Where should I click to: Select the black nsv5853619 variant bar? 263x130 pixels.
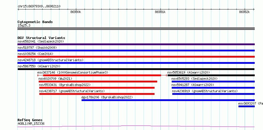[x=211, y=75]
